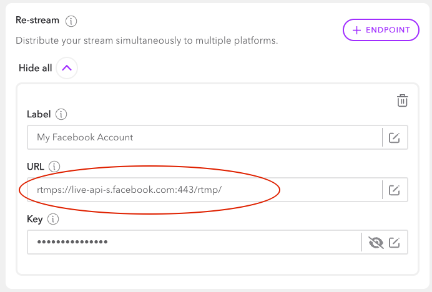Show info tooltip for the Label field
The height and width of the screenshot is (292, 432).
pos(61,114)
